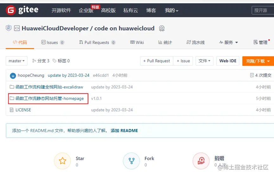Open the 克隆/下载 dropdown

tap(258, 61)
